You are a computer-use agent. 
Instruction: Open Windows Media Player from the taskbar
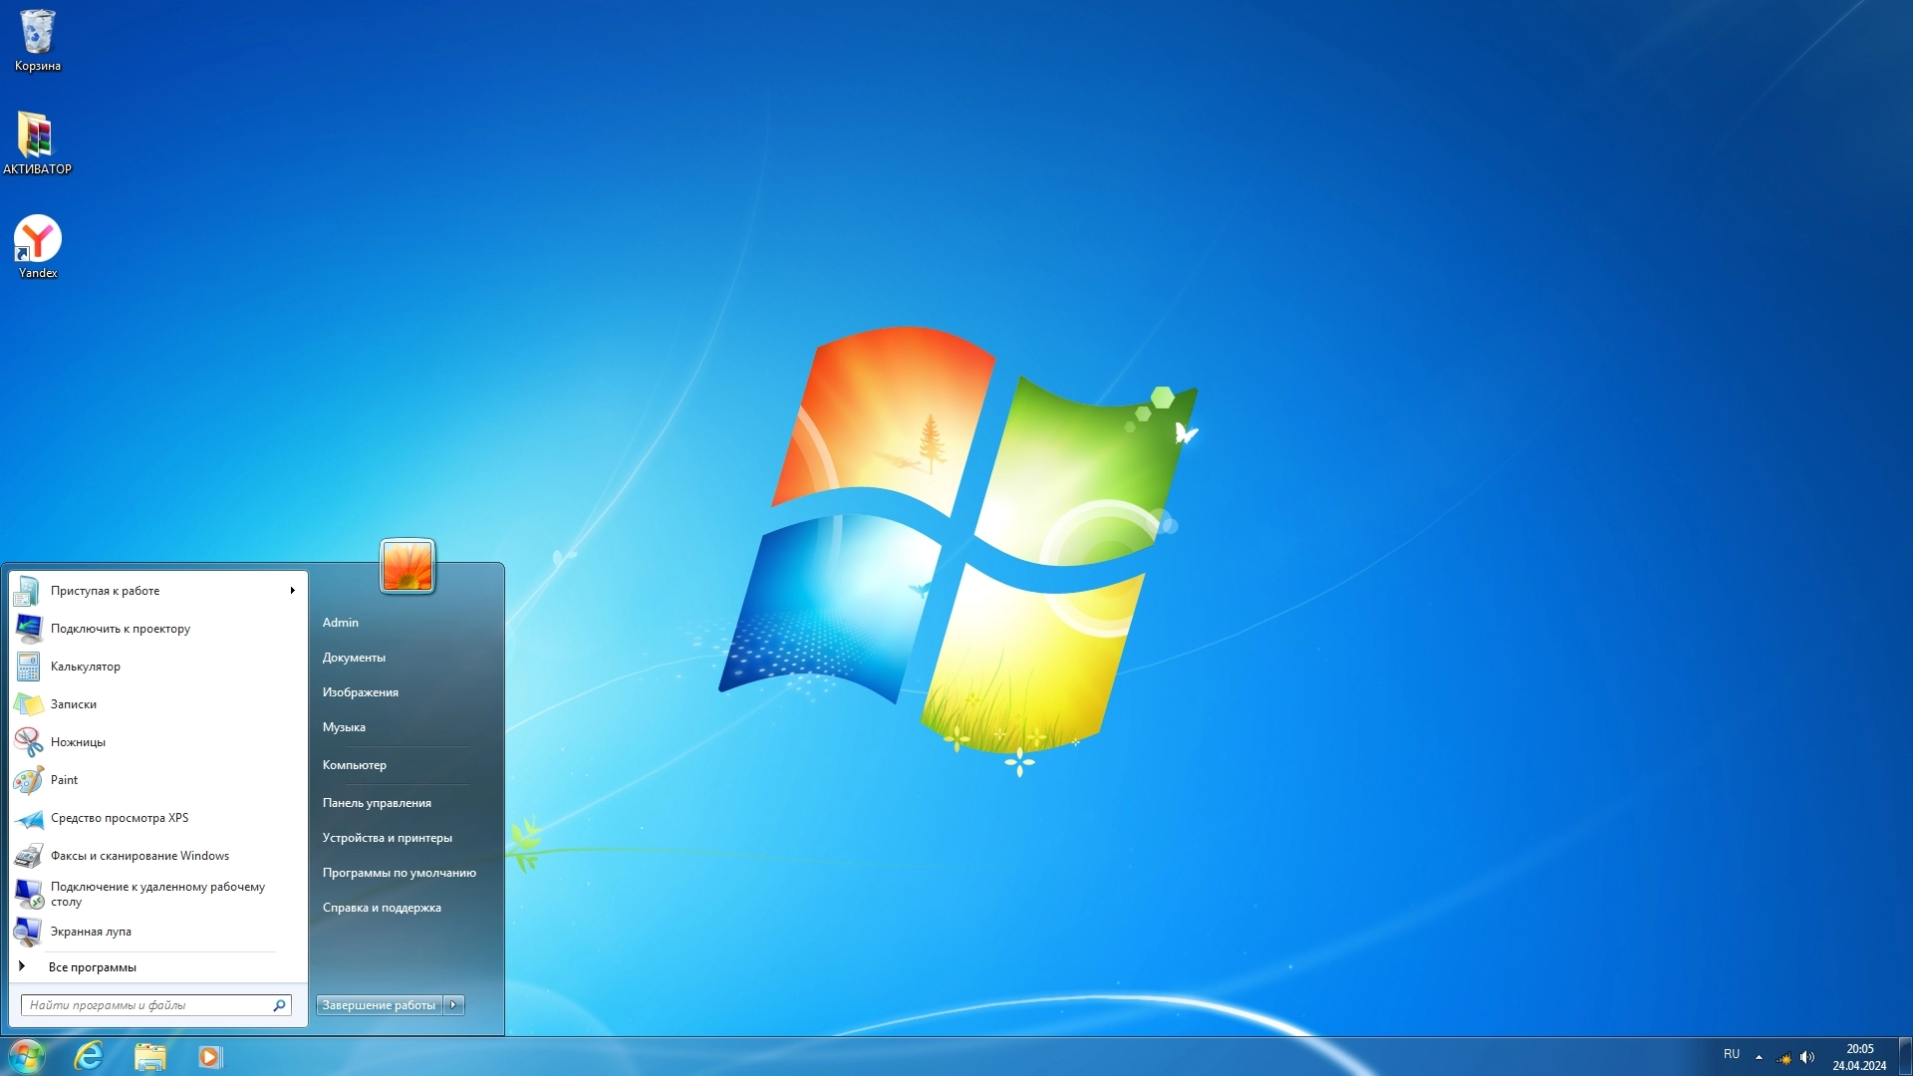pos(209,1056)
